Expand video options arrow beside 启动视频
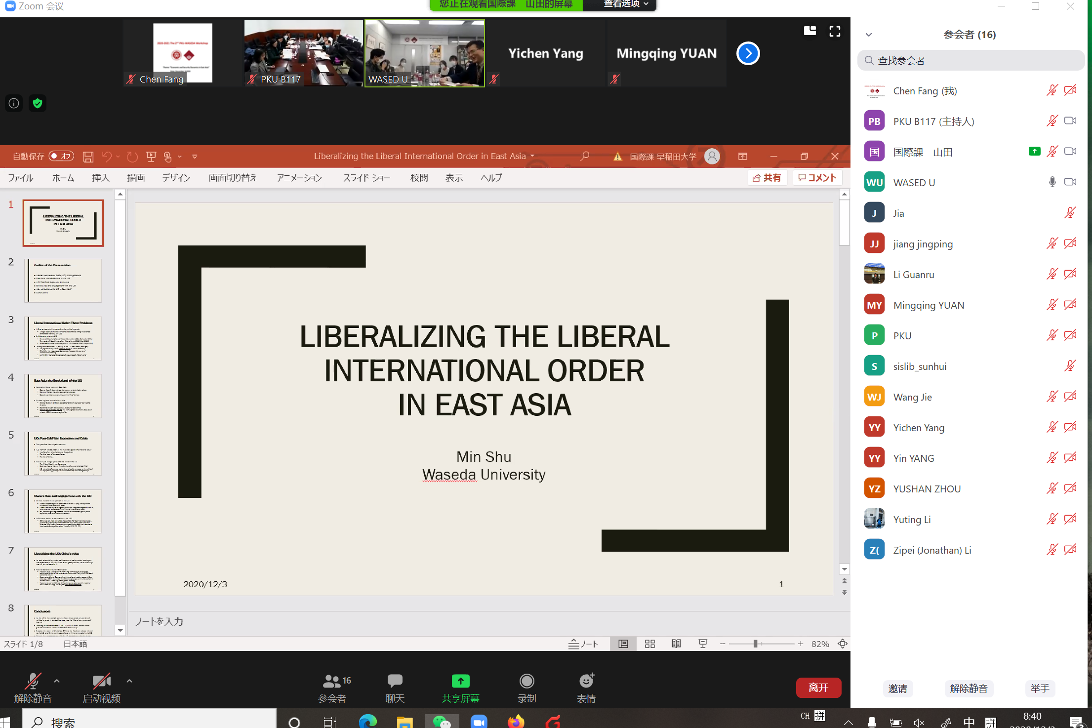1092x728 pixels. [129, 681]
